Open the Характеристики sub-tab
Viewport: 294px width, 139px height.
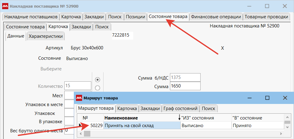tap(46, 36)
